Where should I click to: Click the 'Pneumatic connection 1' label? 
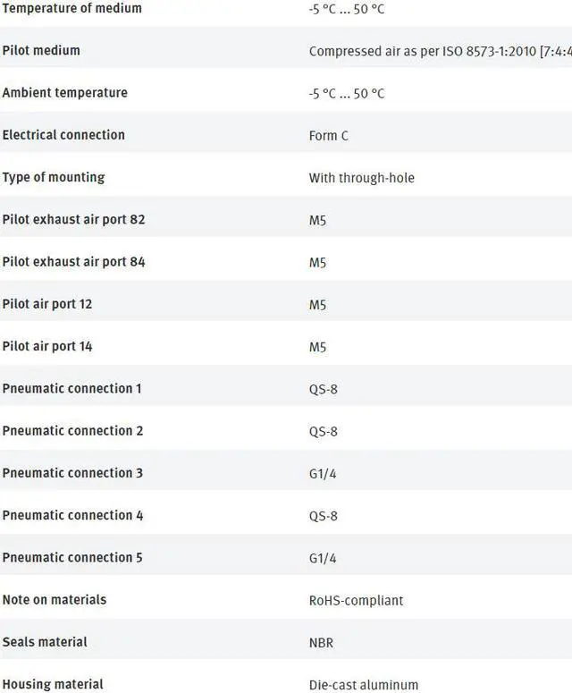[x=71, y=388]
